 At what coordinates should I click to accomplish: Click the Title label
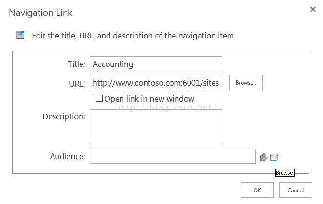click(x=77, y=64)
